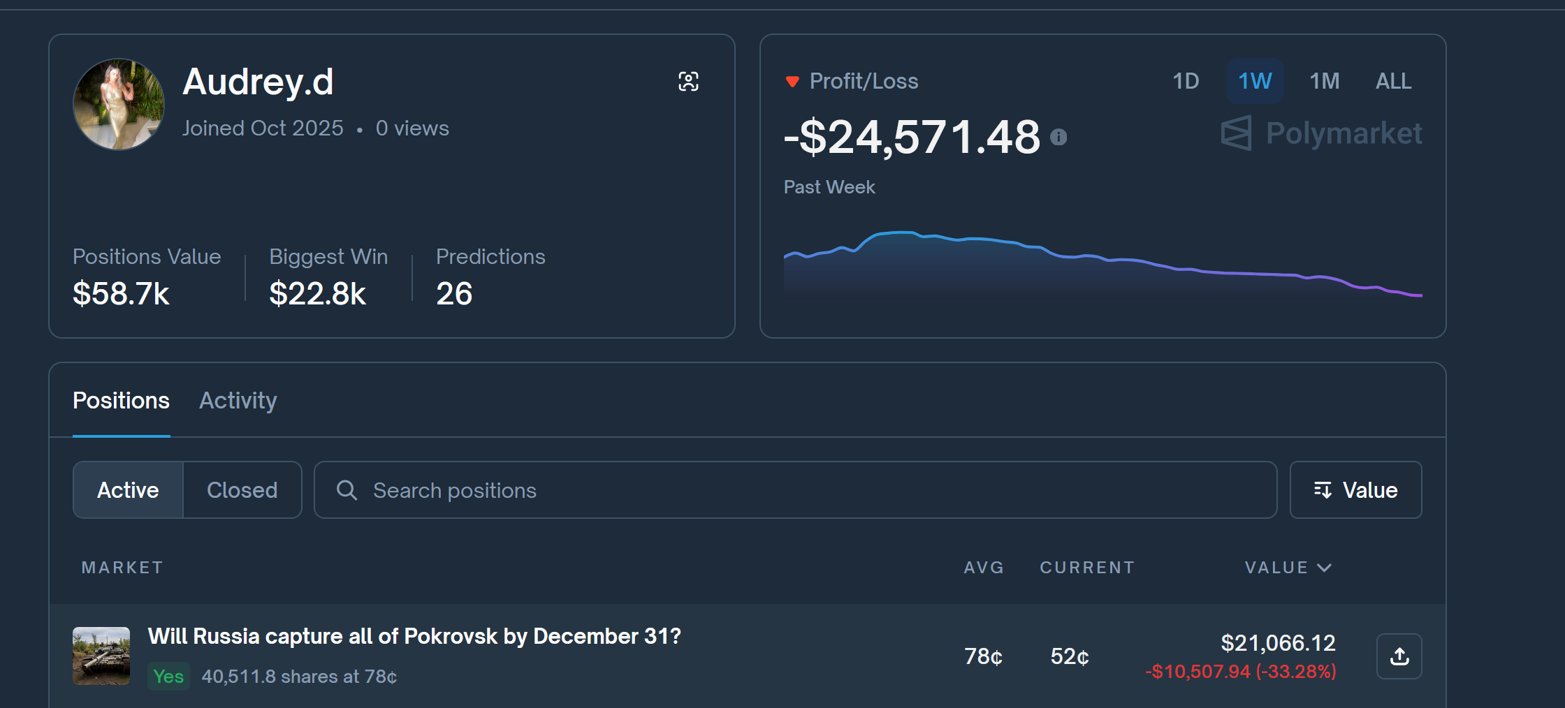Screen dimensions: 1565x708
Task: Click the Profit/Loss info icon
Action: 1058,137
